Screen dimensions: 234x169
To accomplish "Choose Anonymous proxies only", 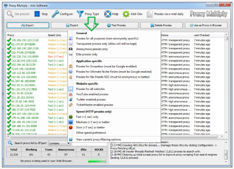I will (x=92, y=49).
